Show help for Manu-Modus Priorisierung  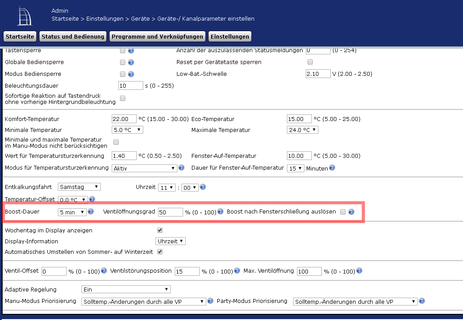point(210,301)
